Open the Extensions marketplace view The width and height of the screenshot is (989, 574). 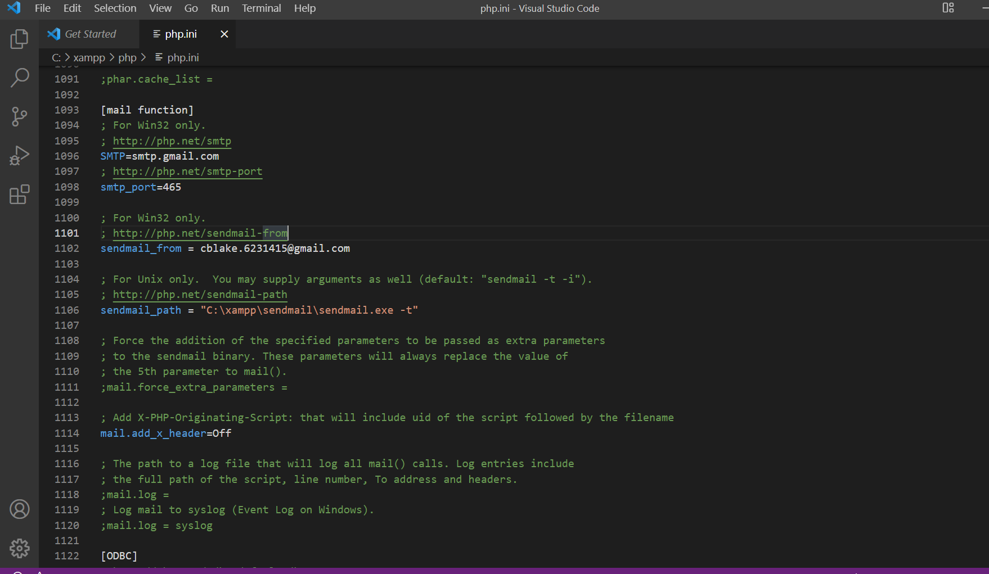tap(19, 195)
